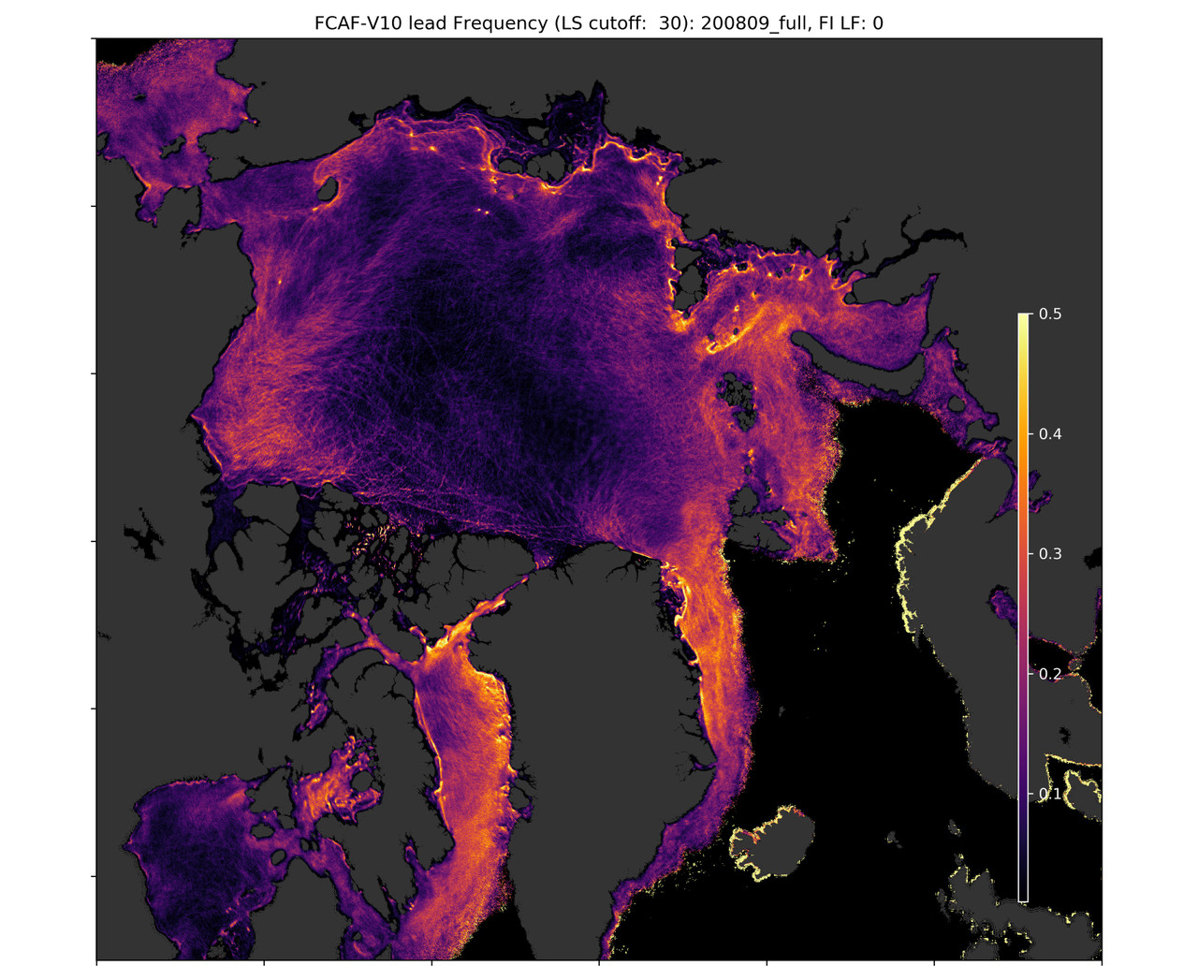The height and width of the screenshot is (980, 1198).
Task: Click the pale yellow top of colorbar
Action: [1024, 323]
